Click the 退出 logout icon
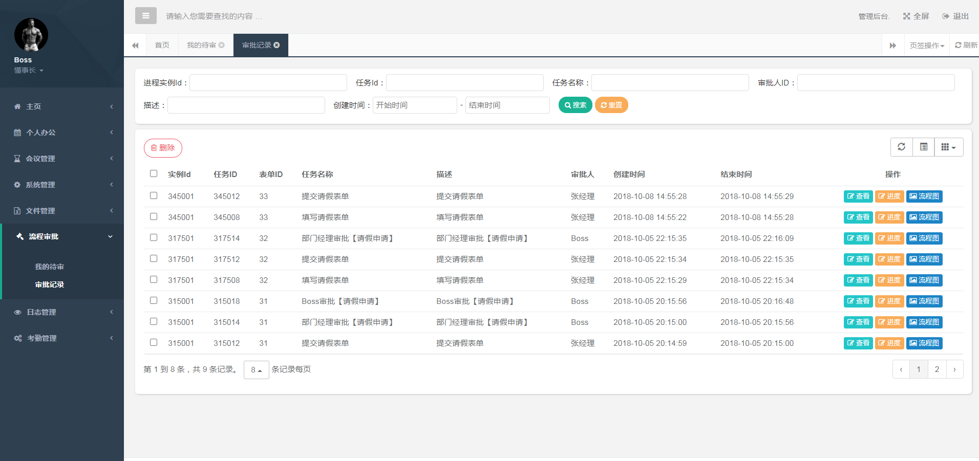 (x=946, y=16)
